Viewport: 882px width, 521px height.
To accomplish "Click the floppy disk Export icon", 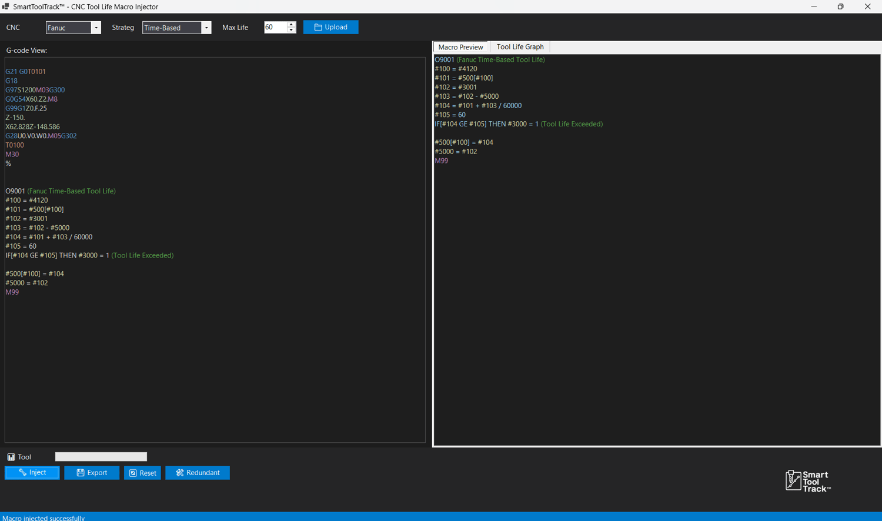I will point(81,473).
